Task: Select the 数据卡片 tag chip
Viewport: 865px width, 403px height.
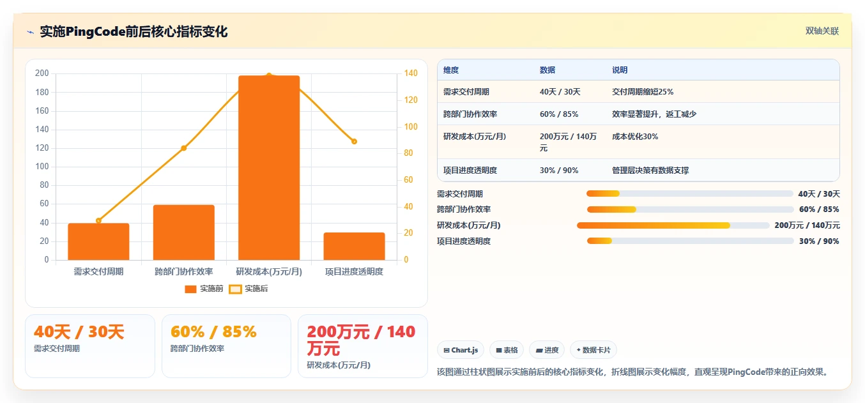Action: pos(593,350)
